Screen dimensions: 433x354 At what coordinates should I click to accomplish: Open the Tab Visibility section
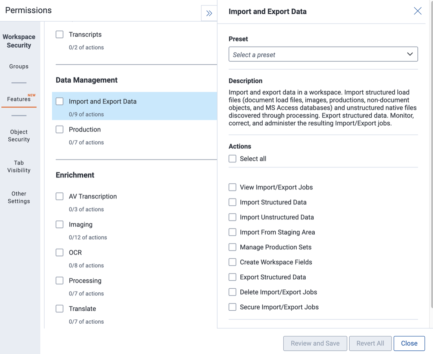pyautogui.click(x=19, y=166)
